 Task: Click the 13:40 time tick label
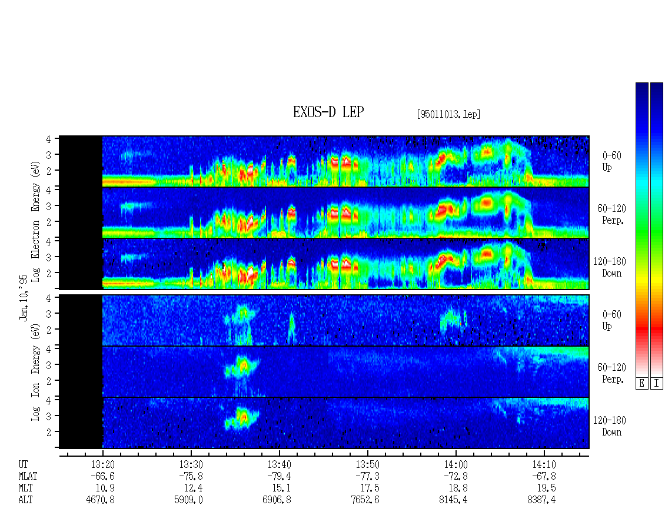(279, 464)
